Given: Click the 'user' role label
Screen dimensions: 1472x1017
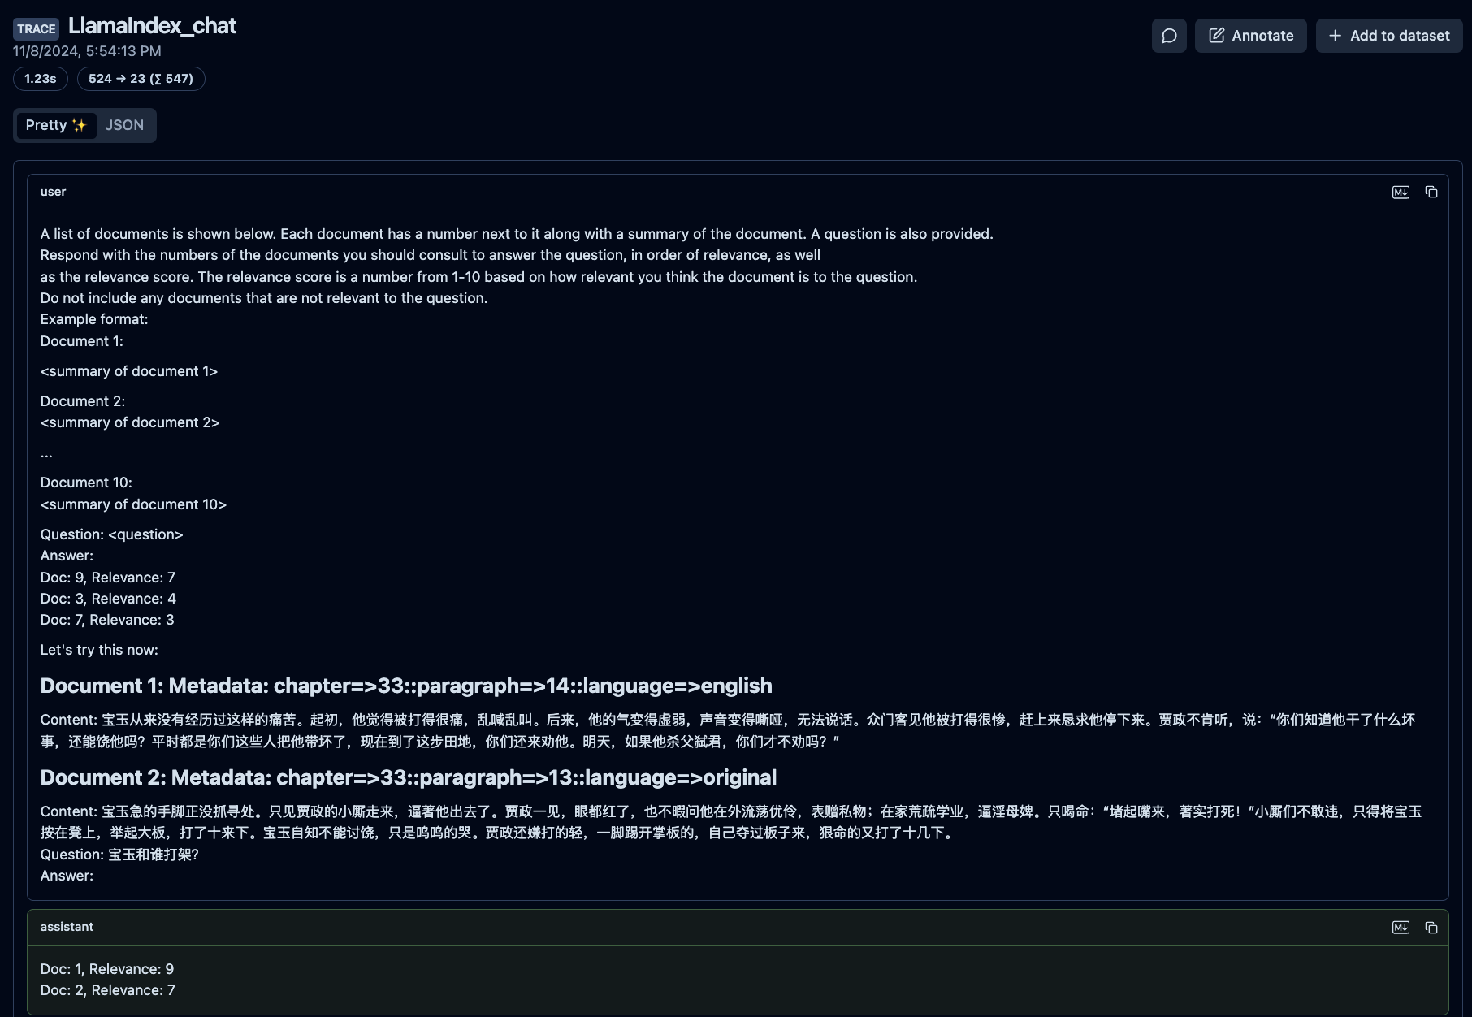Looking at the screenshot, I should [x=53, y=192].
